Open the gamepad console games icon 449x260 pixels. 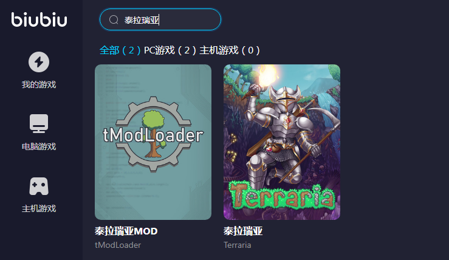[x=39, y=186]
